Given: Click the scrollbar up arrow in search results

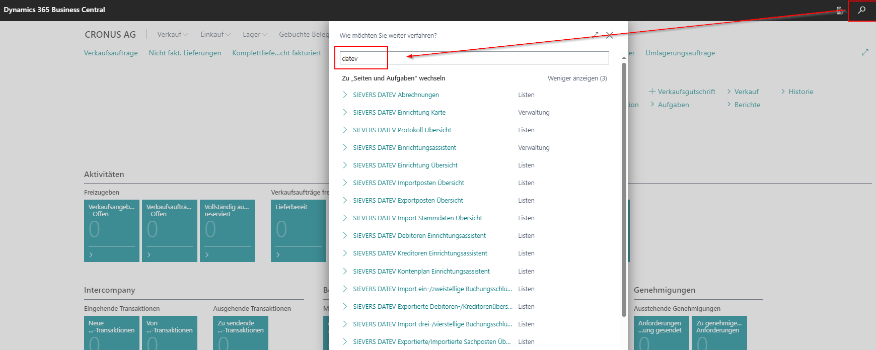Looking at the screenshot, I should click(x=624, y=58).
